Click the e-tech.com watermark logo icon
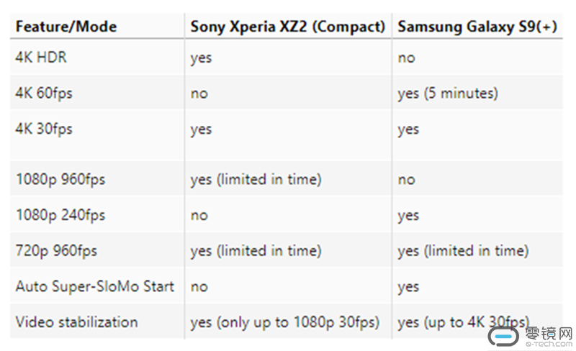The width and height of the screenshot is (576, 351). click(x=503, y=336)
